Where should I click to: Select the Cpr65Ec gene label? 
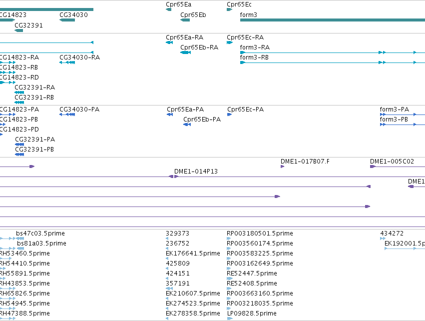click(239, 4)
